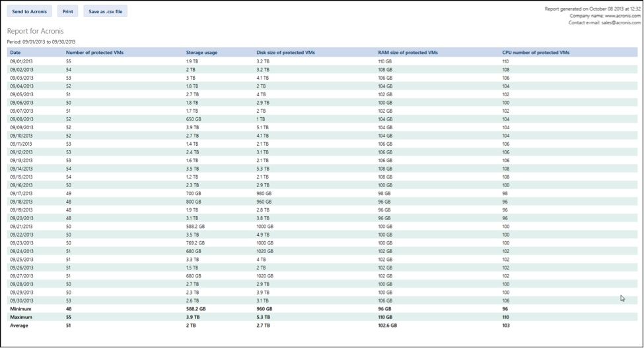This screenshot has width=644, height=348.
Task: Select the Minimum summary row label
Action: point(20,309)
